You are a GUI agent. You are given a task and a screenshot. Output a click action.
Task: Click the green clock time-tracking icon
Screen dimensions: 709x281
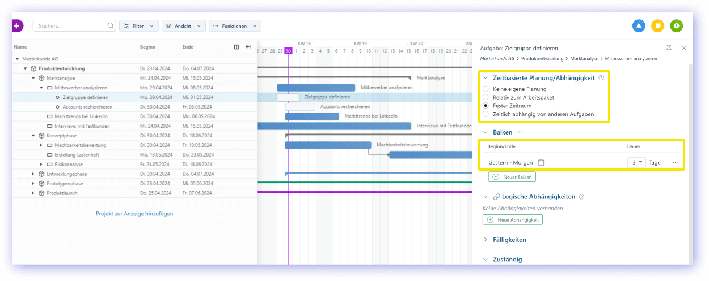pos(676,26)
